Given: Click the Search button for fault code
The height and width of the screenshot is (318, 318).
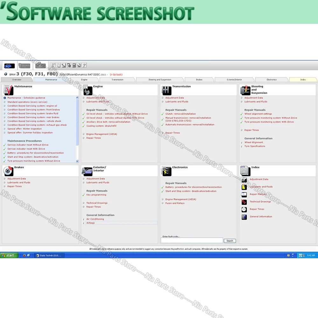Looking at the screenshot, I should point(230,241).
